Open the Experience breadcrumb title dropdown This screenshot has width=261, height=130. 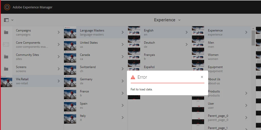tap(167, 20)
